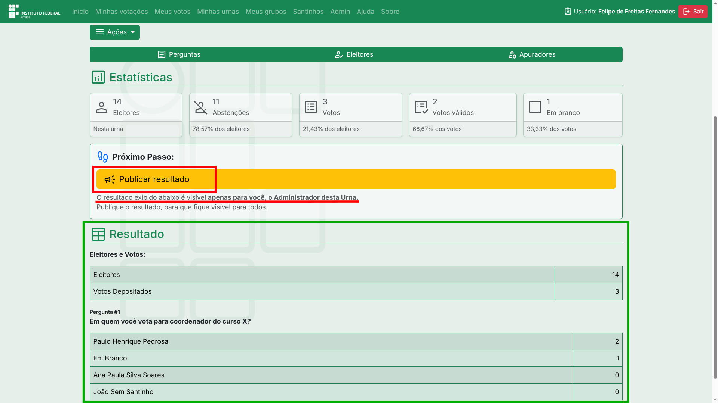Click the Votos list icon card
718x403 pixels.
(x=311, y=107)
